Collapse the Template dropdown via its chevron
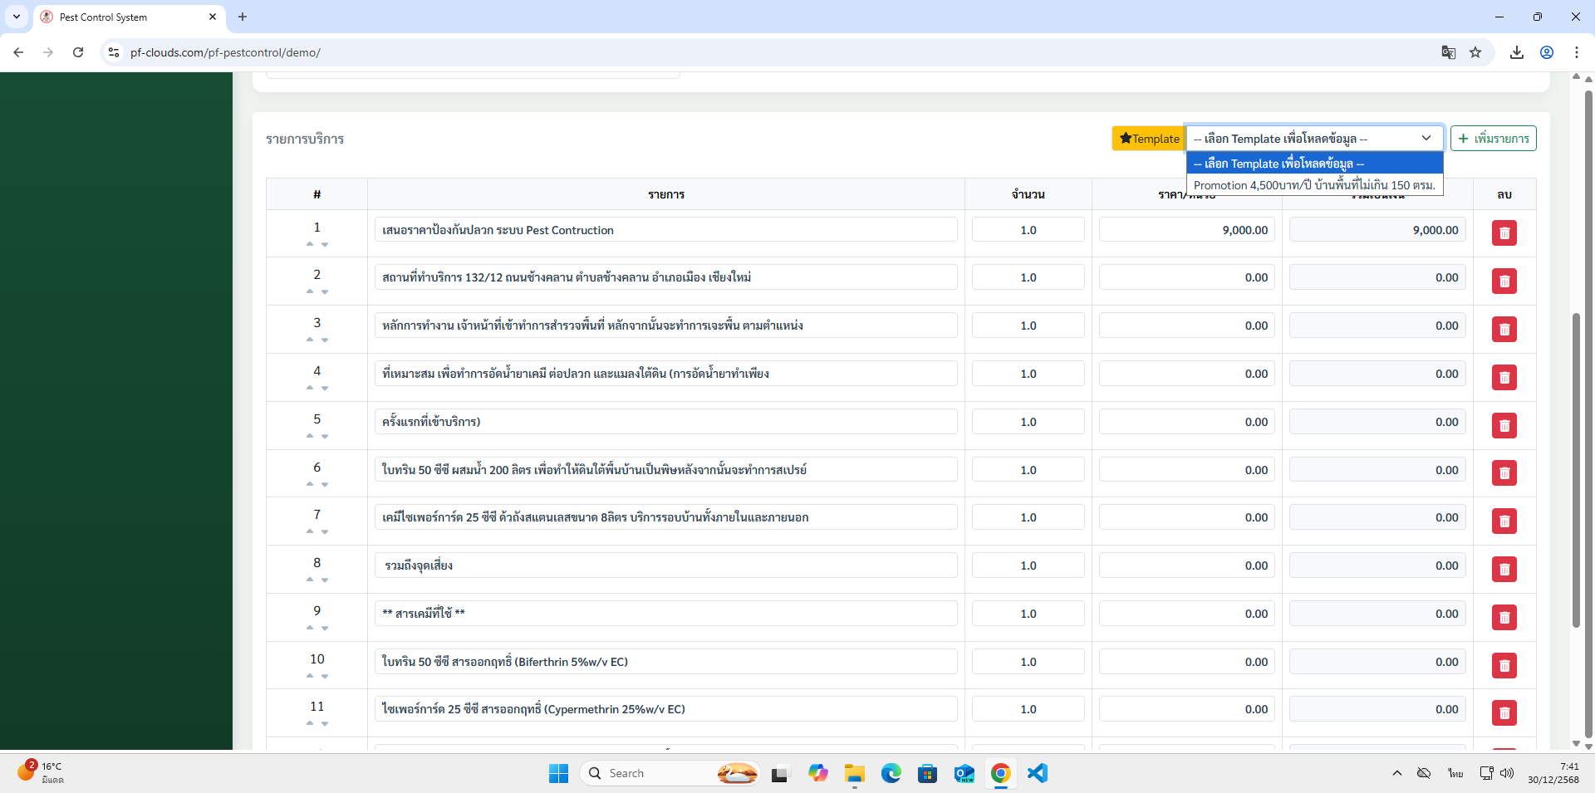 point(1426,139)
